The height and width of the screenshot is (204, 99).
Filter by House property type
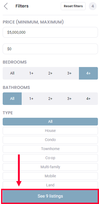[50, 131]
